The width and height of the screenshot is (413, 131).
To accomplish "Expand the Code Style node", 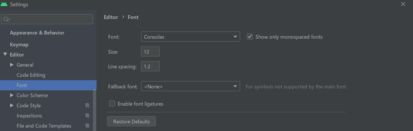I will point(12,106).
